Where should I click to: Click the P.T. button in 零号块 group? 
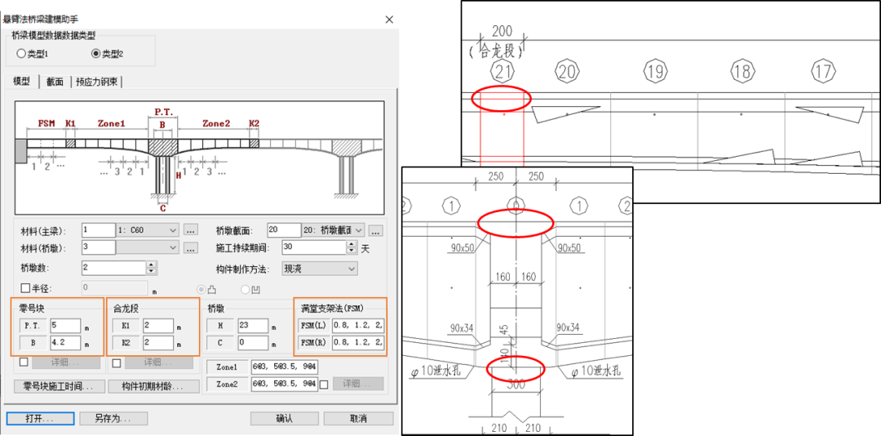point(33,326)
